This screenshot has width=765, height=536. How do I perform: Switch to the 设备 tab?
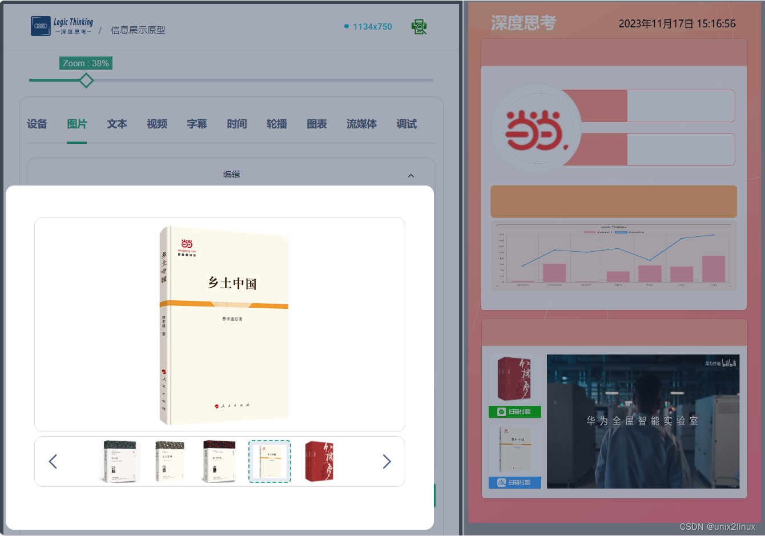[x=37, y=124]
